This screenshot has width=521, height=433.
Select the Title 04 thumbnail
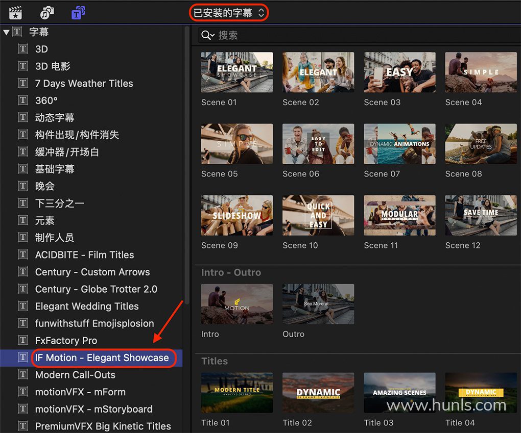tap(481, 393)
